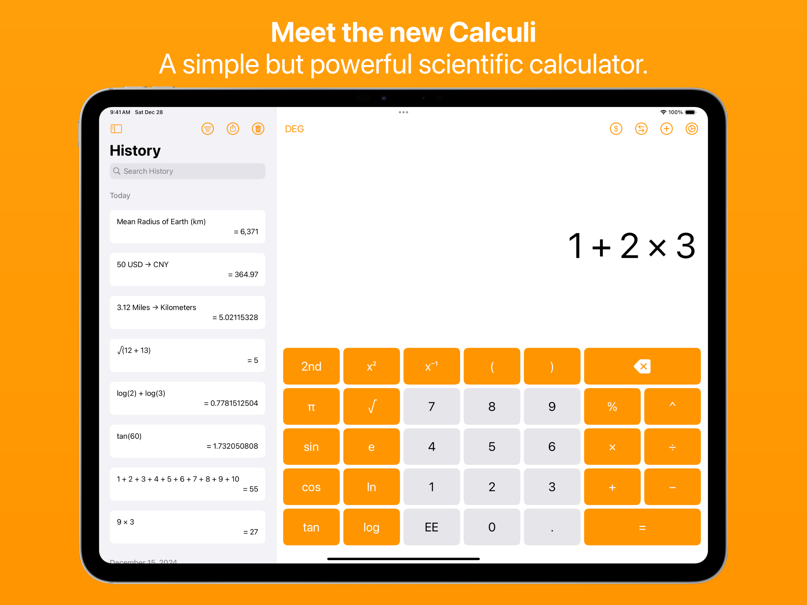Open the share/export history menu
807x605 pixels.
[233, 130]
